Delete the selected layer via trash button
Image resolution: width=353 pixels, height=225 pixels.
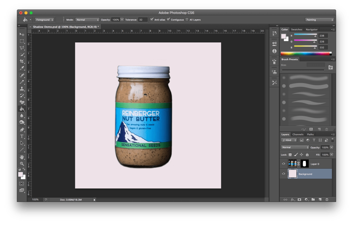click(327, 199)
